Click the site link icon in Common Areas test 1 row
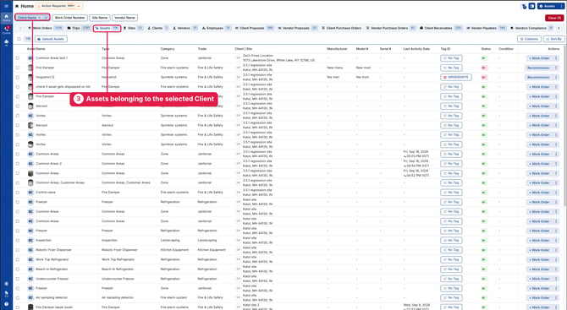This screenshot has width=567, height=310. tap(239, 58)
